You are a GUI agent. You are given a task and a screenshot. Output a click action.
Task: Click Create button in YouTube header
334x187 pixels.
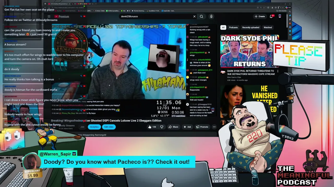(x=260, y=16)
